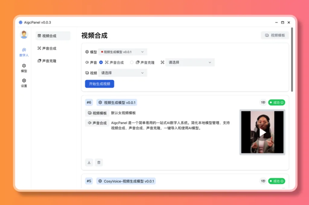Click the 视频合成 page heading

coord(94,35)
